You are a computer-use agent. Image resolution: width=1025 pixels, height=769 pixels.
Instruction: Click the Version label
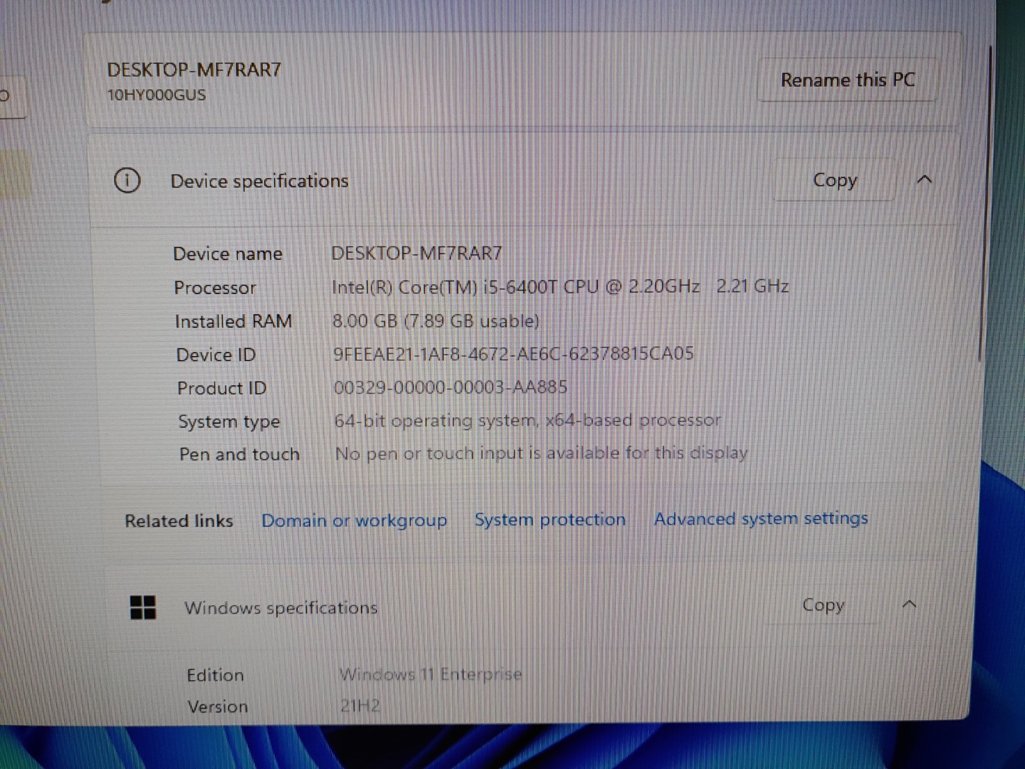(x=218, y=706)
